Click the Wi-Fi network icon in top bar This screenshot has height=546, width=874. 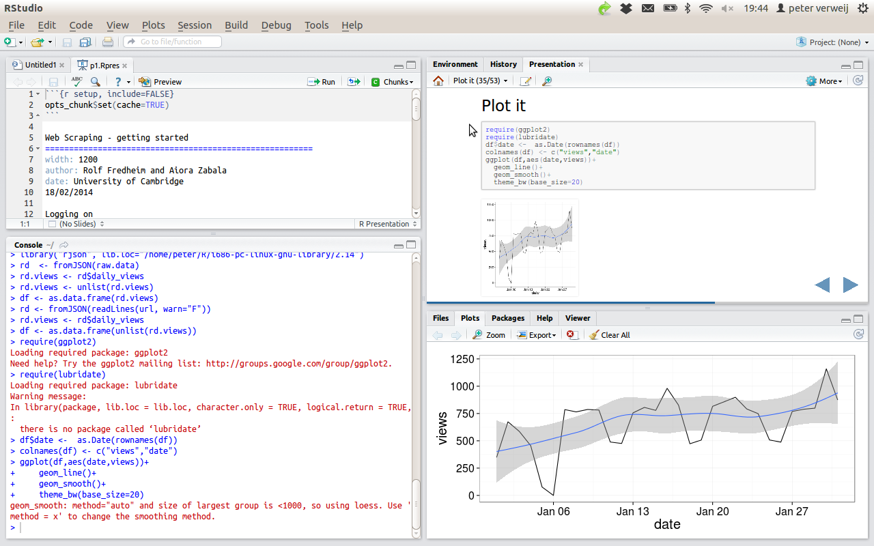706,8
